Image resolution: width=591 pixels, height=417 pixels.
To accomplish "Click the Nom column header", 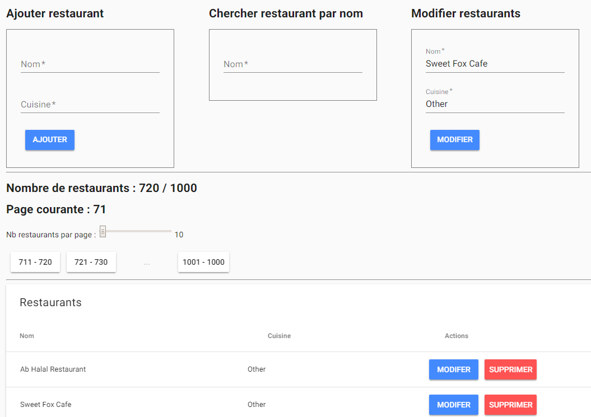I will tap(27, 336).
